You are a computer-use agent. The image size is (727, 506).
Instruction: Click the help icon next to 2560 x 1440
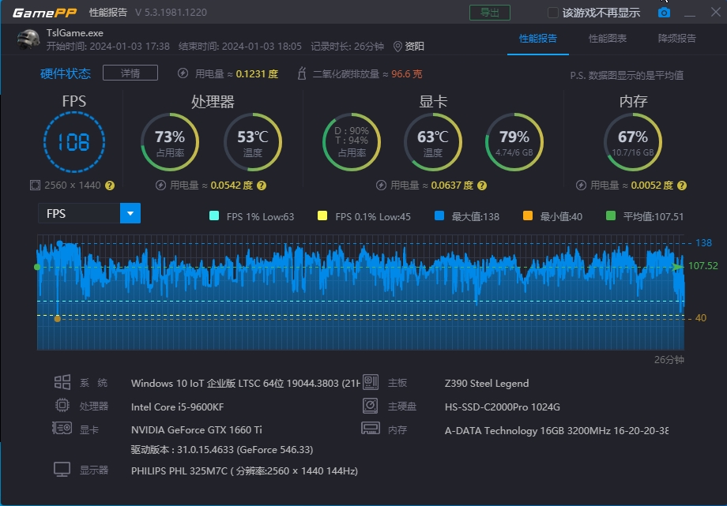coord(110,186)
